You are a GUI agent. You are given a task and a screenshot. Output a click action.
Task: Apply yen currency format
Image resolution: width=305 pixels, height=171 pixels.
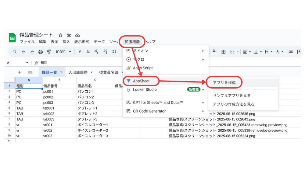[x=80, y=52]
